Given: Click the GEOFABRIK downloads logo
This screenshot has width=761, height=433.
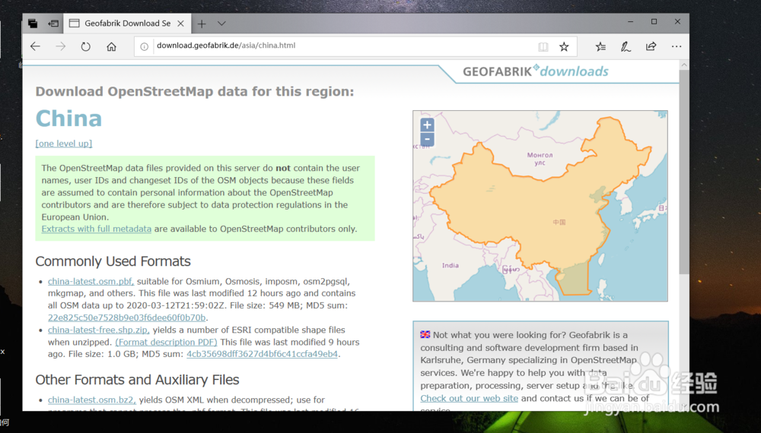Looking at the screenshot, I should (x=535, y=71).
